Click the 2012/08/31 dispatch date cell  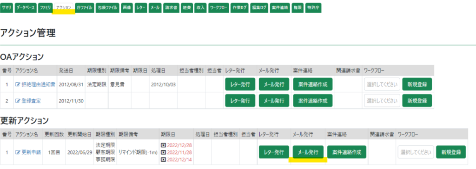click(x=71, y=84)
